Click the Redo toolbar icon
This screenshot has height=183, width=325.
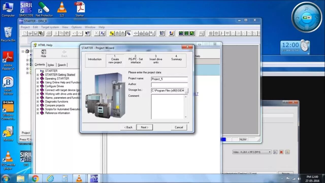[x=80, y=33]
